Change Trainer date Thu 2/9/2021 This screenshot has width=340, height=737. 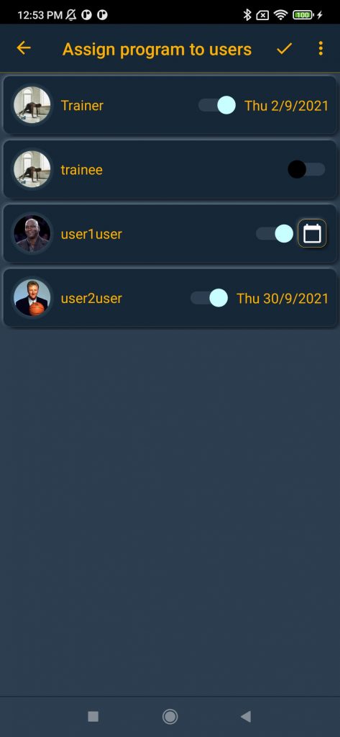(x=287, y=106)
